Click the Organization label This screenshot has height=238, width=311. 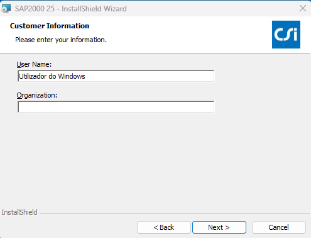tap(37, 95)
